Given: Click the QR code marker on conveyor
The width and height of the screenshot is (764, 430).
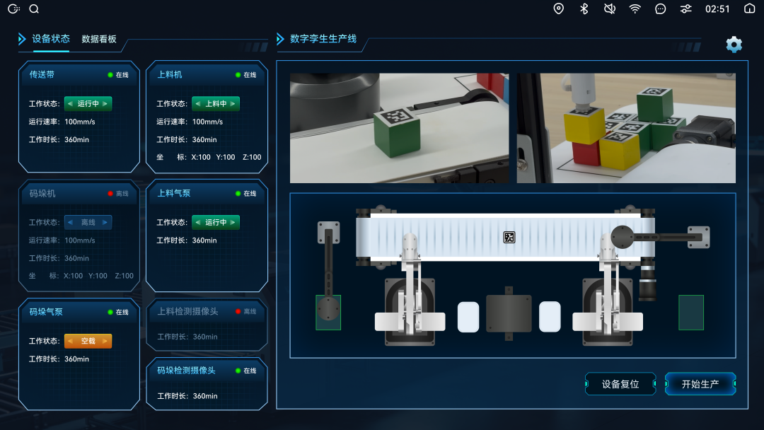Looking at the screenshot, I should [509, 237].
